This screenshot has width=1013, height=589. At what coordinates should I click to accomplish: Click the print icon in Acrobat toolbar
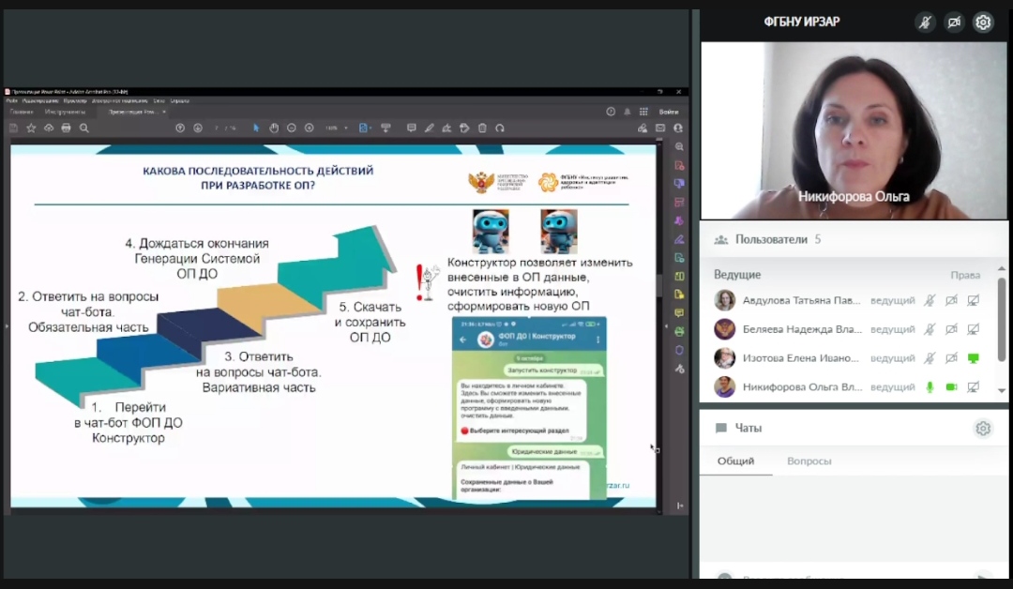point(66,128)
